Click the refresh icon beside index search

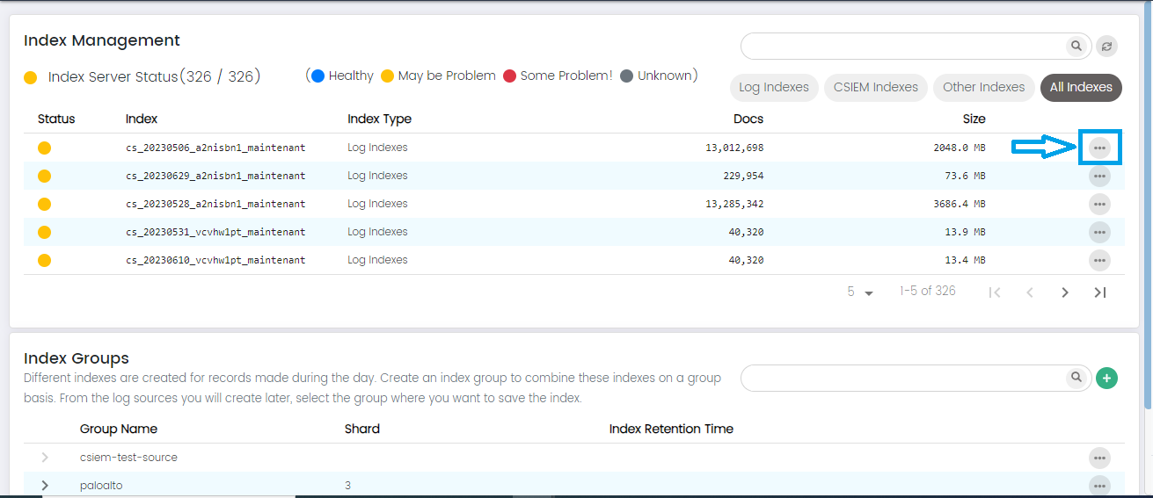click(1107, 47)
